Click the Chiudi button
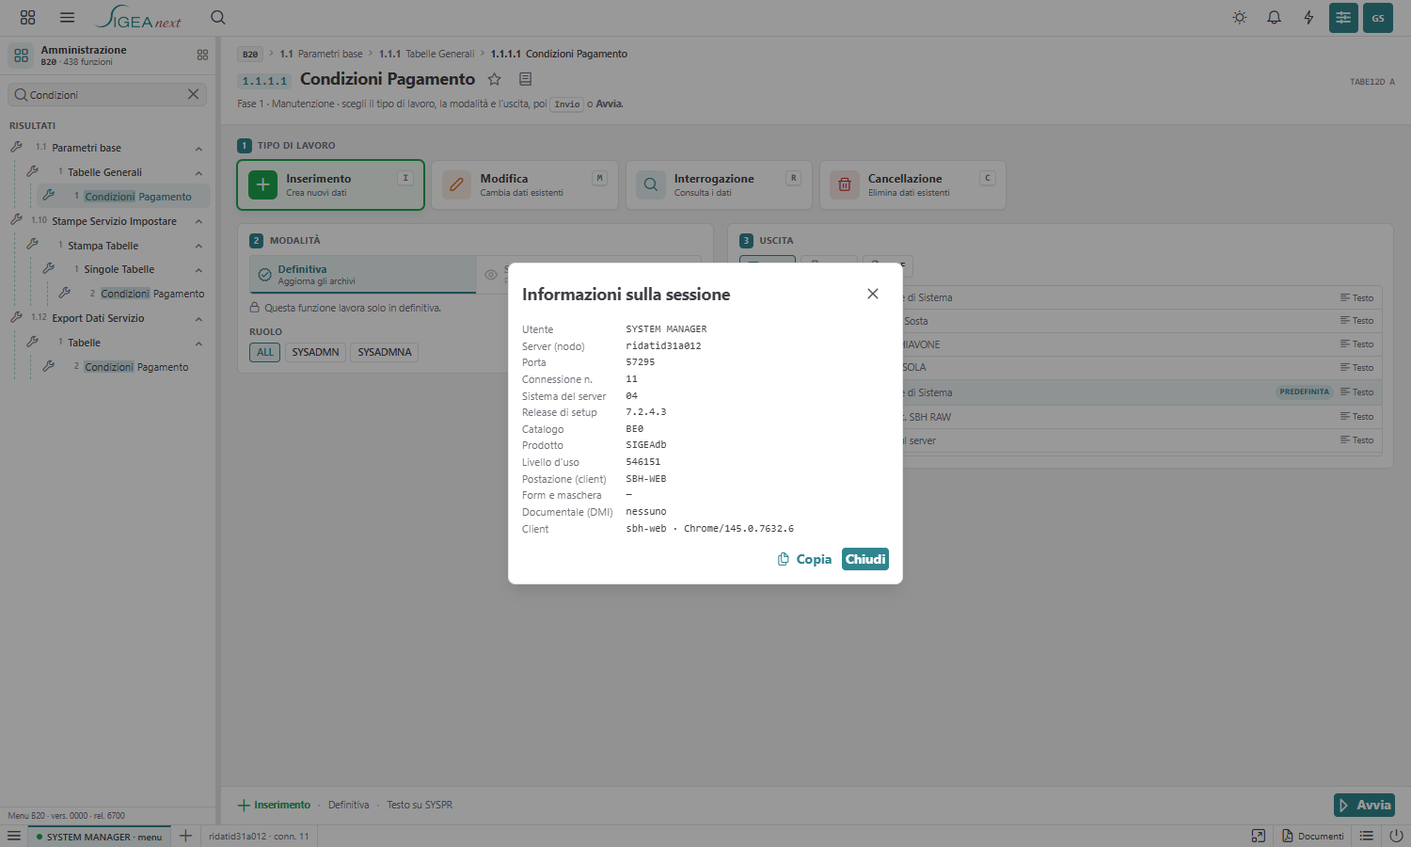The image size is (1411, 847). (865, 559)
